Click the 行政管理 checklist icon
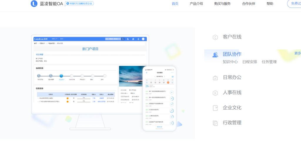The width and height of the screenshot is (301, 146). pyautogui.click(x=215, y=123)
